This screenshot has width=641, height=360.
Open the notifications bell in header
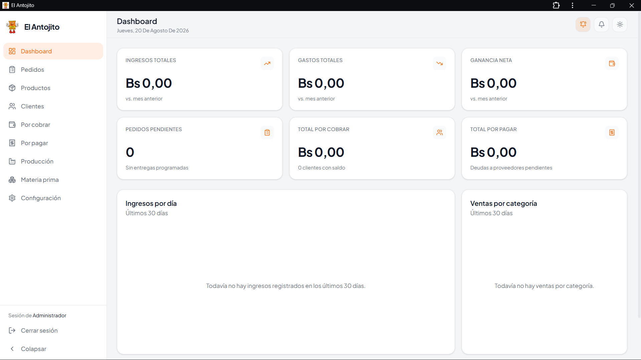click(601, 24)
